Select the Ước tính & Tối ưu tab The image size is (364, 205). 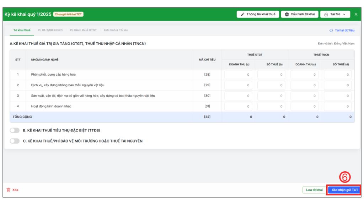point(116,30)
